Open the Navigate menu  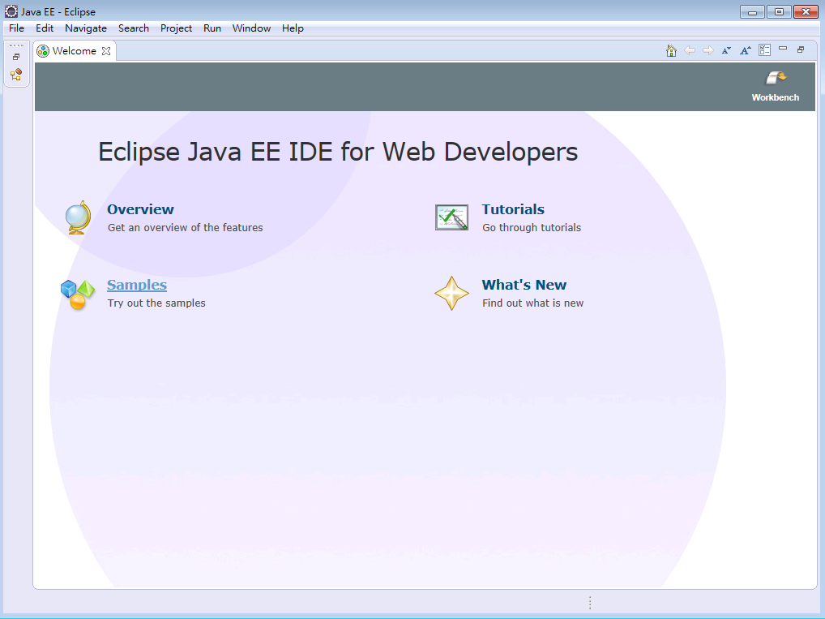(86, 28)
